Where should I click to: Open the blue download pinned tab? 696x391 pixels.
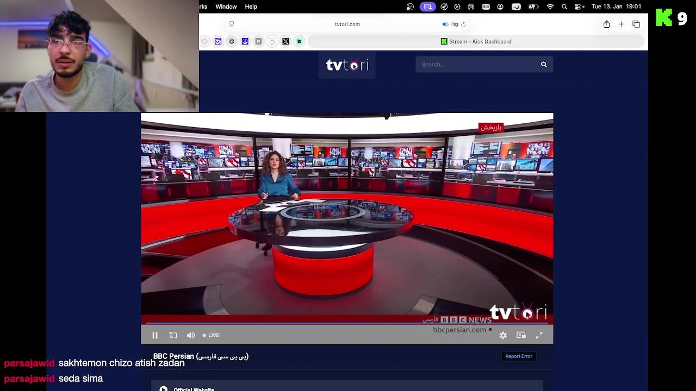(245, 41)
